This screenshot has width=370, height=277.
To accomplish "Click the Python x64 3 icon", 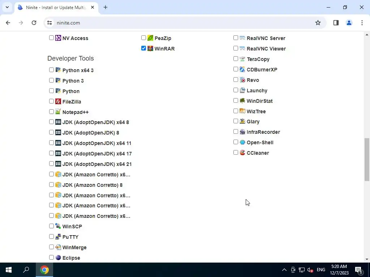I will pyautogui.click(x=58, y=70).
